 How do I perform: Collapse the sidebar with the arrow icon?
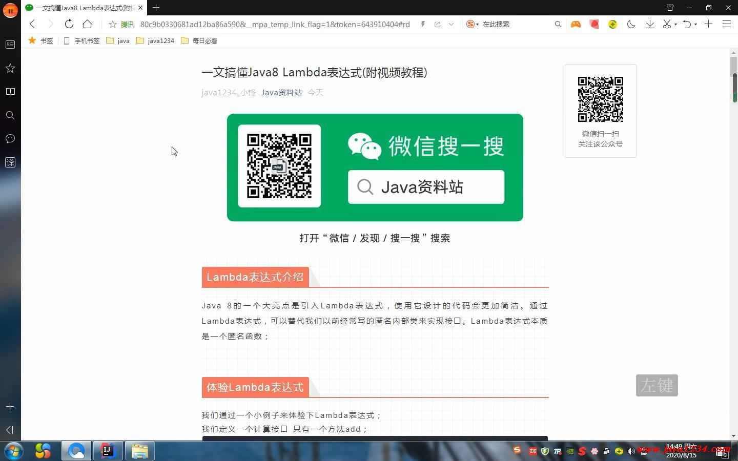(10, 430)
